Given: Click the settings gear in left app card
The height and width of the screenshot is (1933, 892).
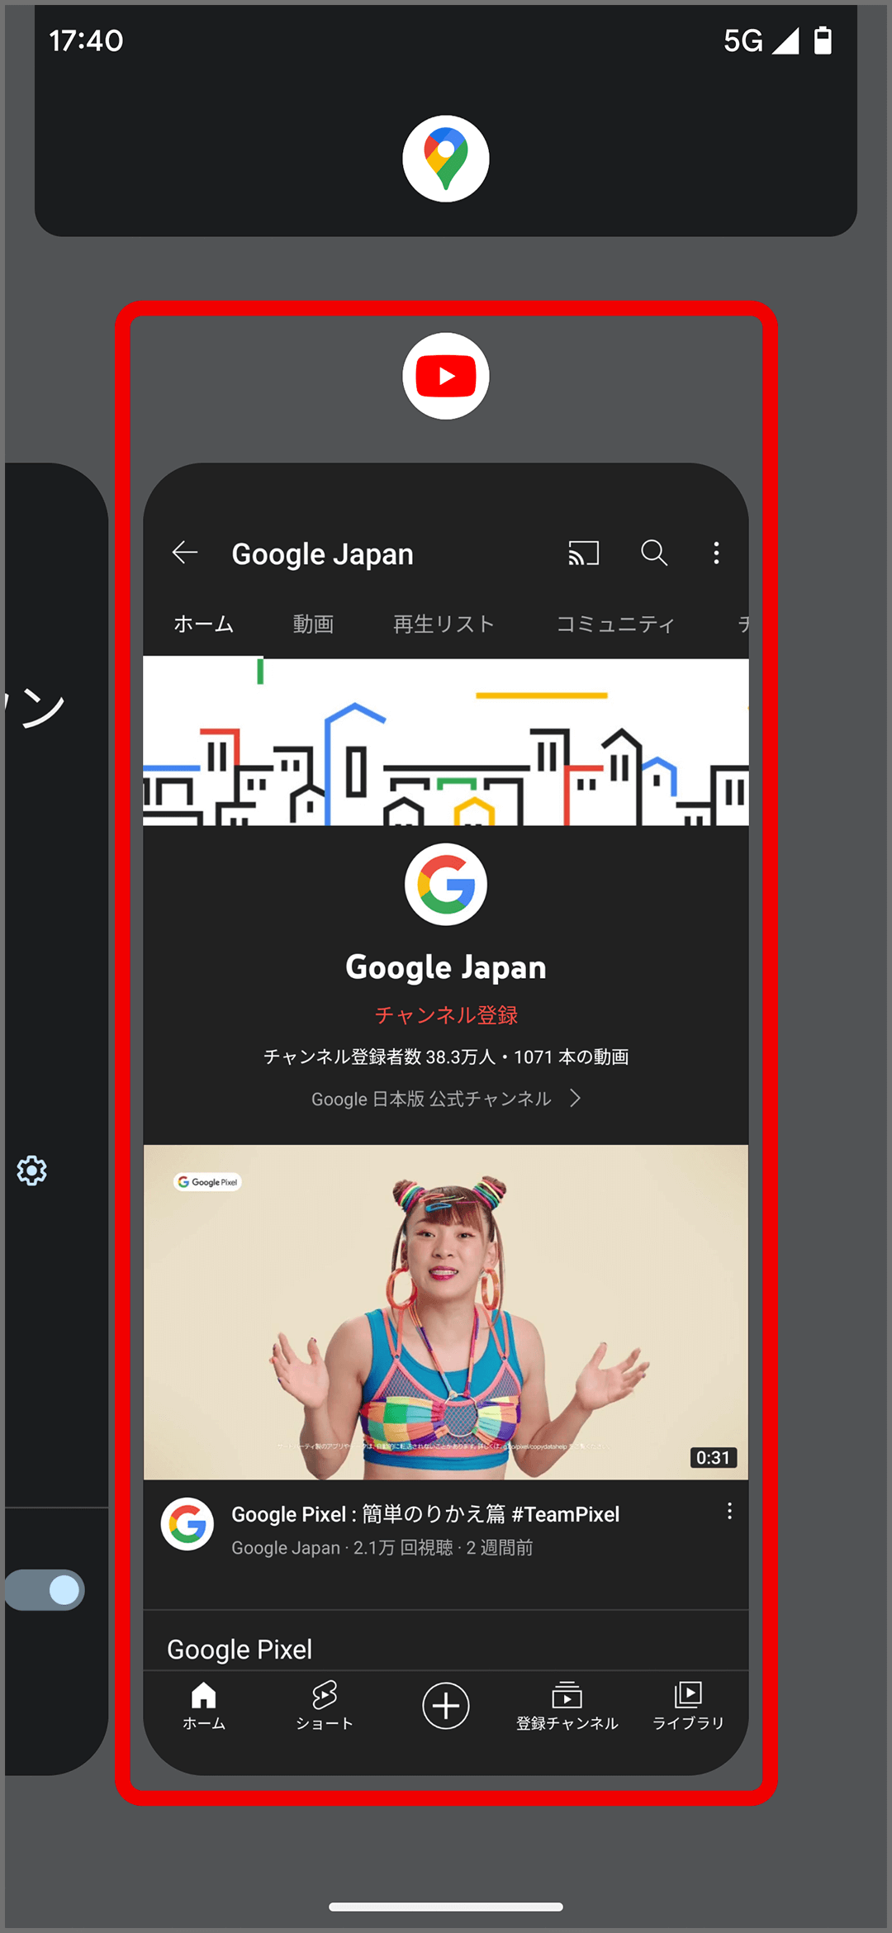Looking at the screenshot, I should (32, 1171).
